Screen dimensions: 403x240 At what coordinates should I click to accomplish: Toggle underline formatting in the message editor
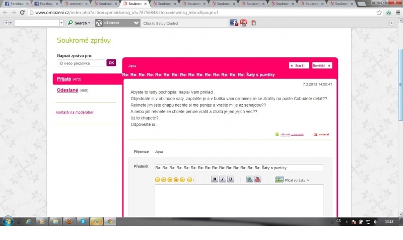[230, 179]
